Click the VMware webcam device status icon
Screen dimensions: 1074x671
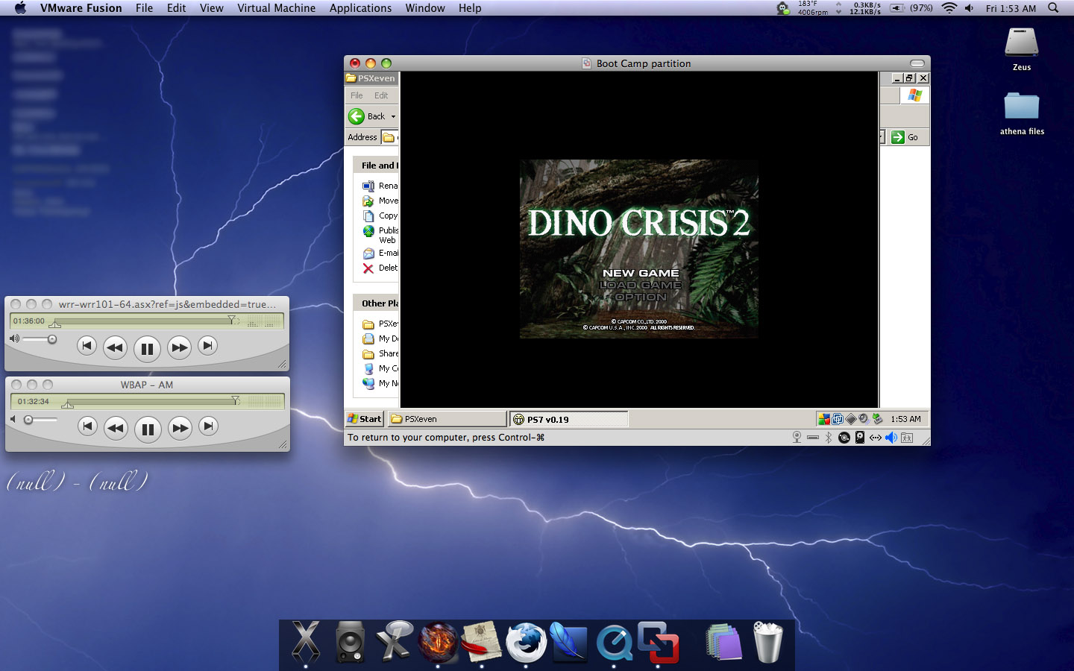pyautogui.click(x=797, y=438)
